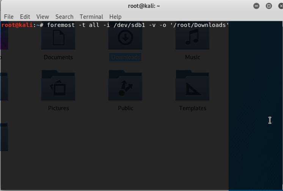The image size is (283, 191).
Task: Click the foremost command line text
Action: (x=138, y=25)
